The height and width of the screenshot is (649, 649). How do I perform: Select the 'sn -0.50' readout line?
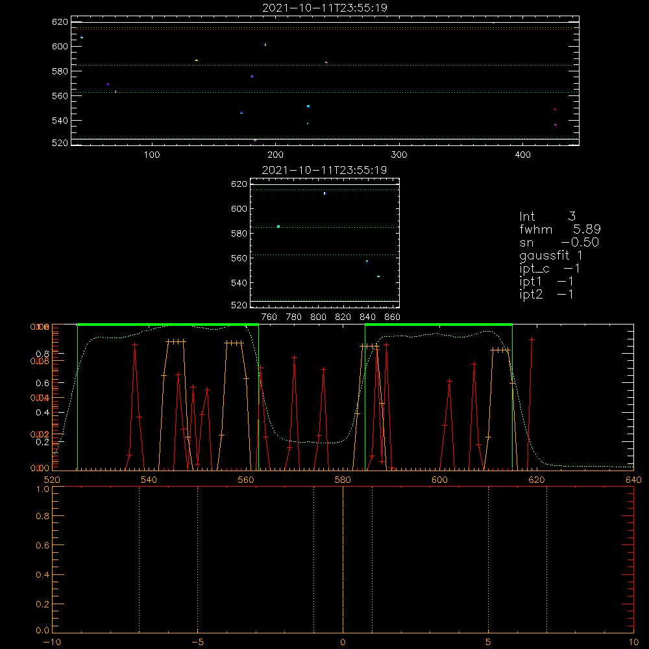[559, 243]
